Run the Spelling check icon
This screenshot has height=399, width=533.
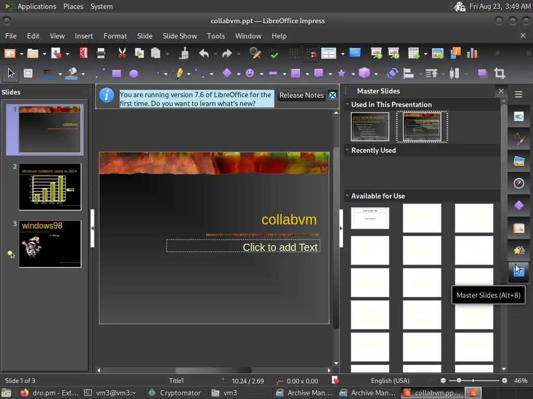273,54
